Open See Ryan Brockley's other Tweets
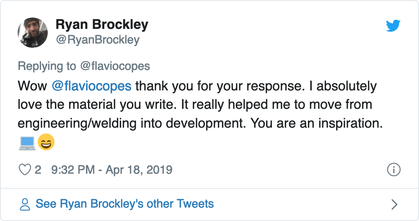 point(125,204)
